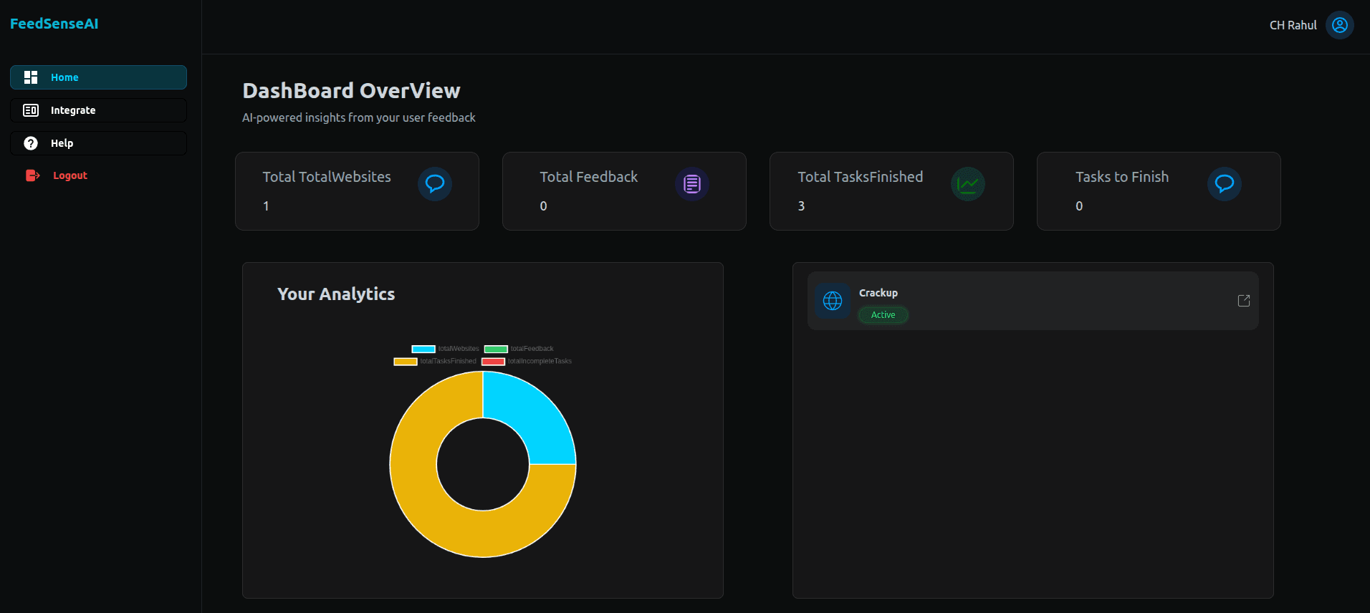Click the Total TotalWebsites chat bubble icon
The image size is (1370, 613).
[x=434, y=184]
